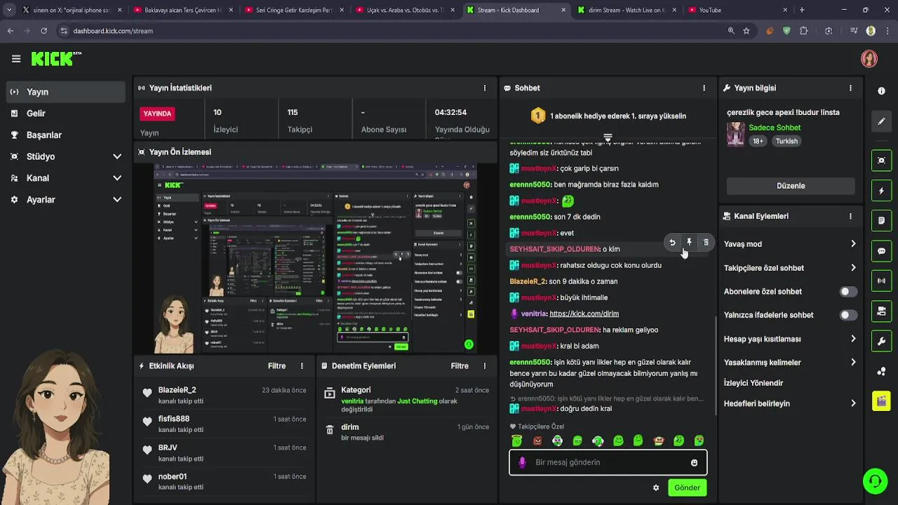
Task: Click the reply arrow on the hovered chat message
Action: (672, 242)
